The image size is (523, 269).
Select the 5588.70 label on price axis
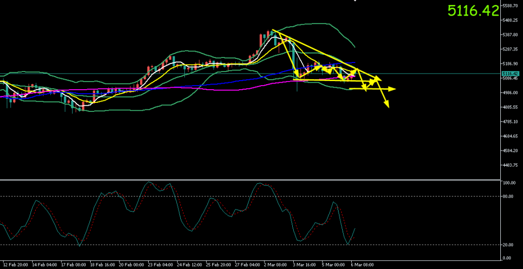[x=510, y=6]
